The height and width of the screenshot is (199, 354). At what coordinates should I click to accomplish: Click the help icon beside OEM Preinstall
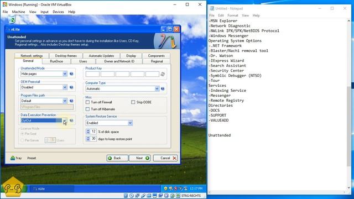click(71, 87)
